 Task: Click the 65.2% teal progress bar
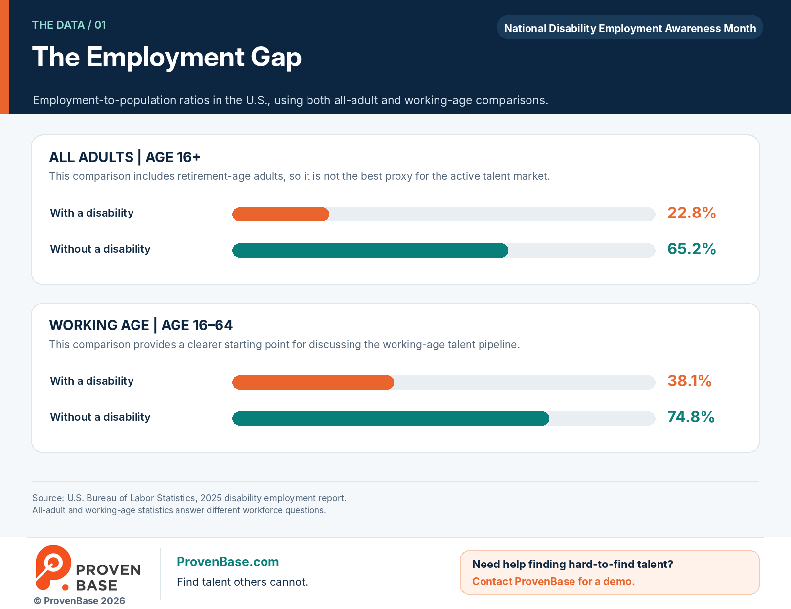click(x=370, y=250)
